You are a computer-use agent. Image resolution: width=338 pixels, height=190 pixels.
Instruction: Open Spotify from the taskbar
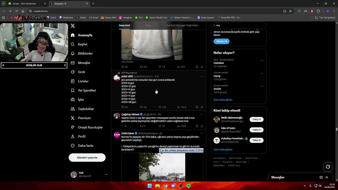pos(189,186)
